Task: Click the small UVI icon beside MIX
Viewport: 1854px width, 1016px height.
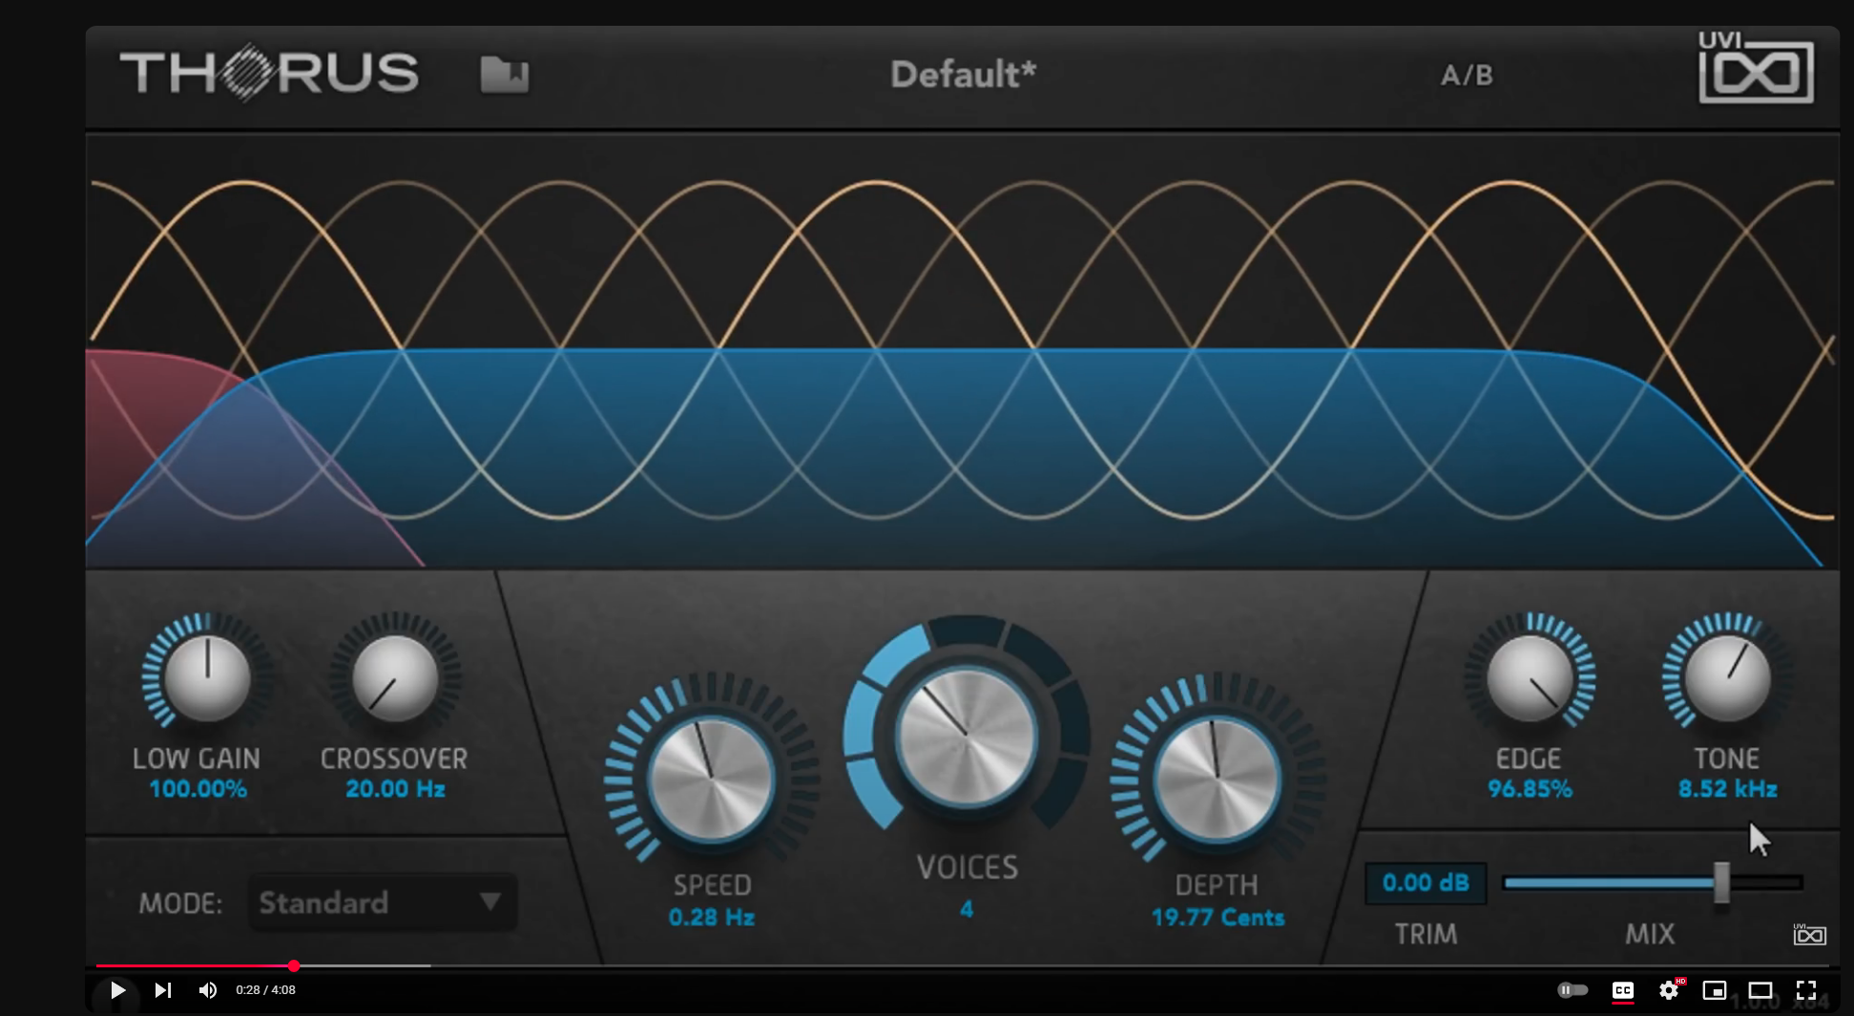Action: [x=1809, y=934]
